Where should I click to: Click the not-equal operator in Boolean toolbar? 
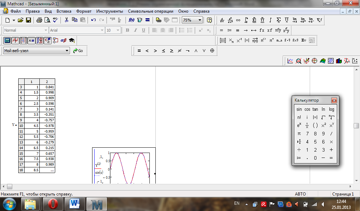point(180,51)
